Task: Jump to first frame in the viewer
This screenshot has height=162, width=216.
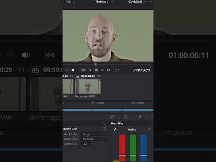Action: [x=83, y=70]
